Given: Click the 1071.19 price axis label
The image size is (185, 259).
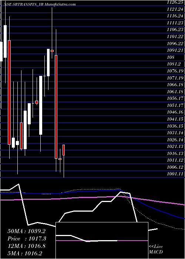Looking at the screenshot, I should [x=175, y=78].
